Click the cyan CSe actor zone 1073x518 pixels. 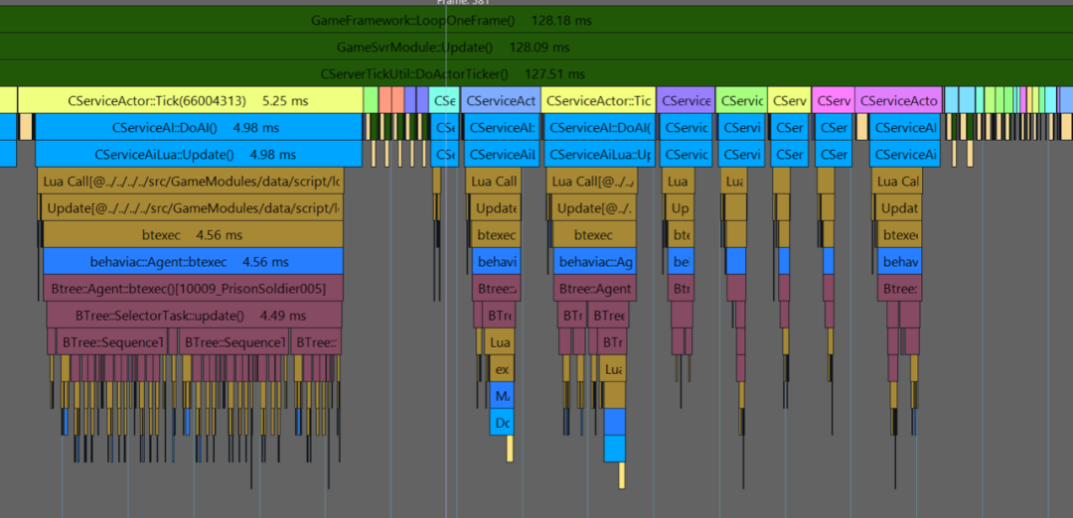[x=445, y=100]
